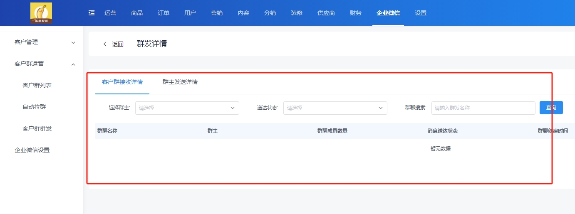
Task: Switch to 群主发送详情 tab
Action: pos(180,82)
